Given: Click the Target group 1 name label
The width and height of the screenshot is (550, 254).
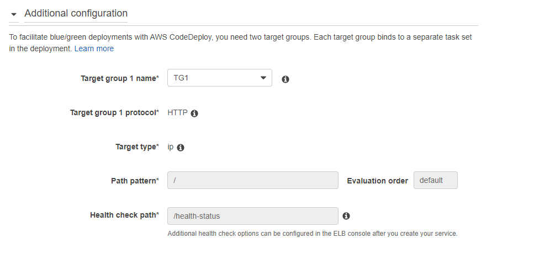Looking at the screenshot, I should point(120,78).
